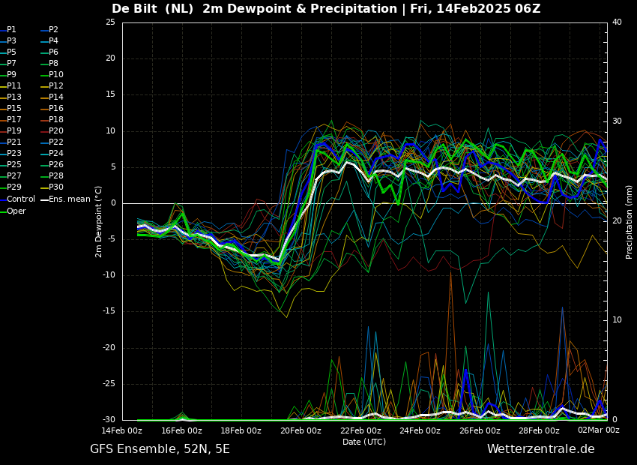Select the P18 legend entry

pyautogui.click(x=52, y=119)
